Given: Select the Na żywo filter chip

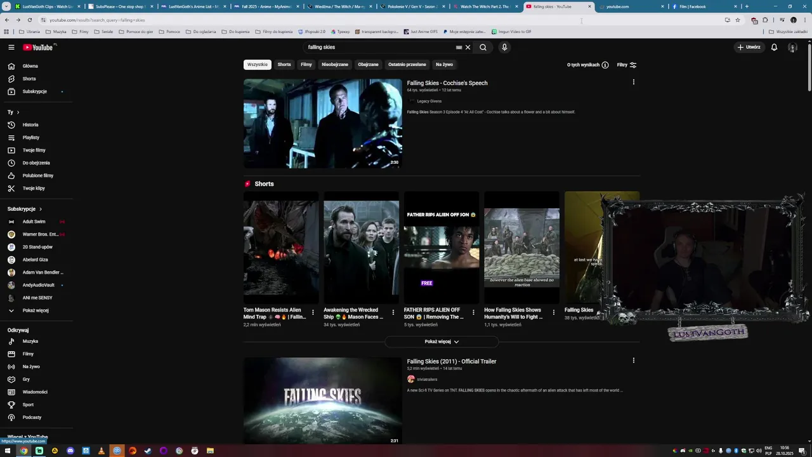Looking at the screenshot, I should (x=444, y=64).
